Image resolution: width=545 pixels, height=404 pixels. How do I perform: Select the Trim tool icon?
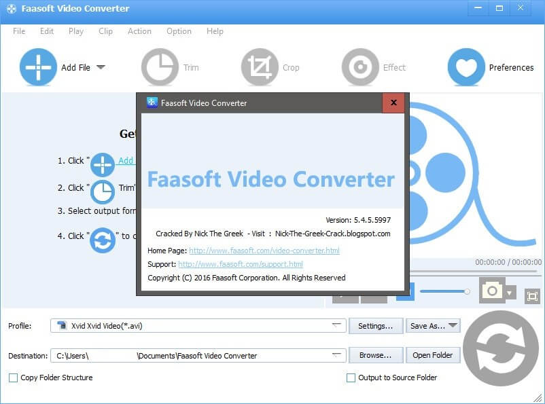pos(160,67)
